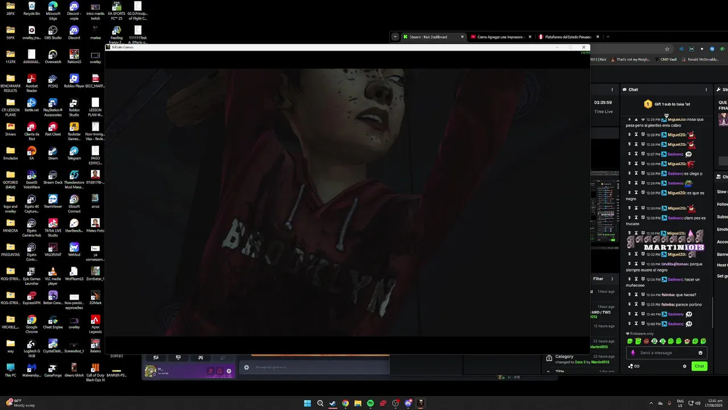Open the Chat panel options menu
Image resolution: width=728 pixels, height=410 pixels.
tap(706, 89)
